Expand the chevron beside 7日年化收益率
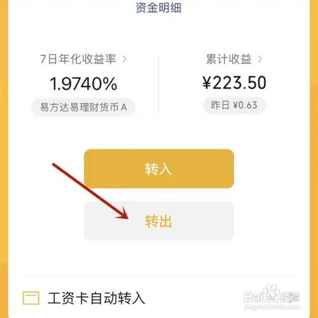318x318 pixels. [125, 59]
